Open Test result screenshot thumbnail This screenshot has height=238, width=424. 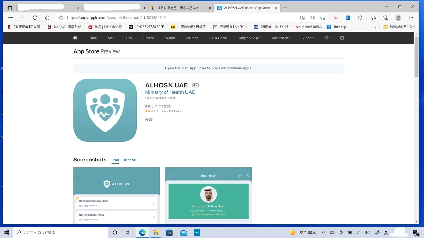(208, 196)
